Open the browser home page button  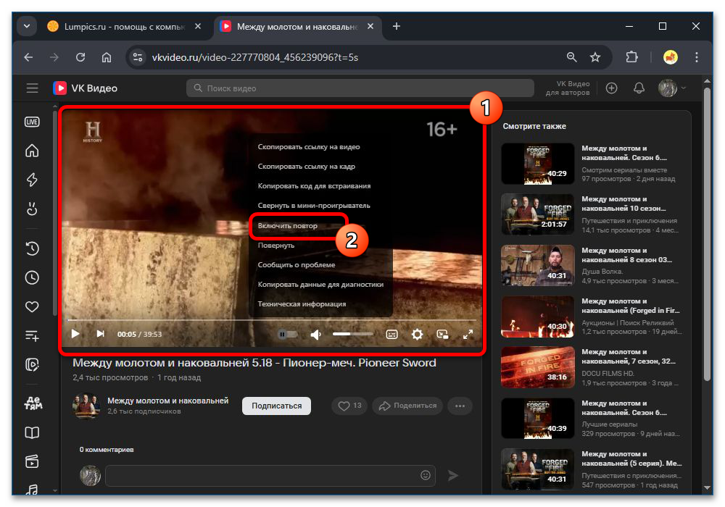[x=107, y=57]
